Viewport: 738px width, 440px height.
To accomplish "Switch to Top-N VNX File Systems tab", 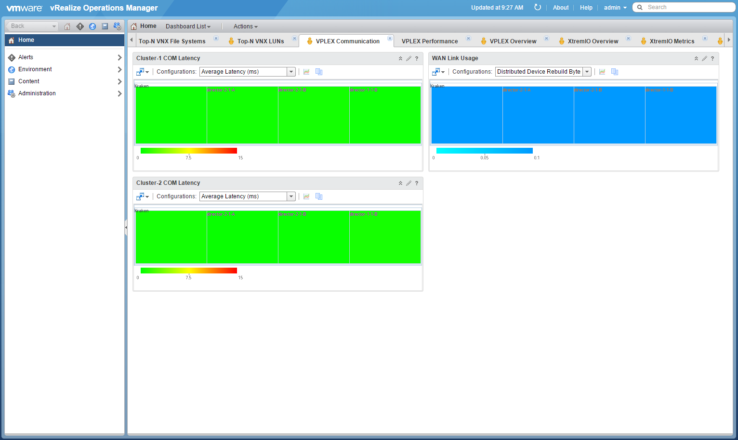I will (x=172, y=41).
